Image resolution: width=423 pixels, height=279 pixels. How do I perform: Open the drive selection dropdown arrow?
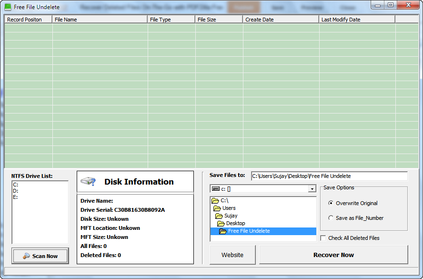pyautogui.click(x=312, y=189)
